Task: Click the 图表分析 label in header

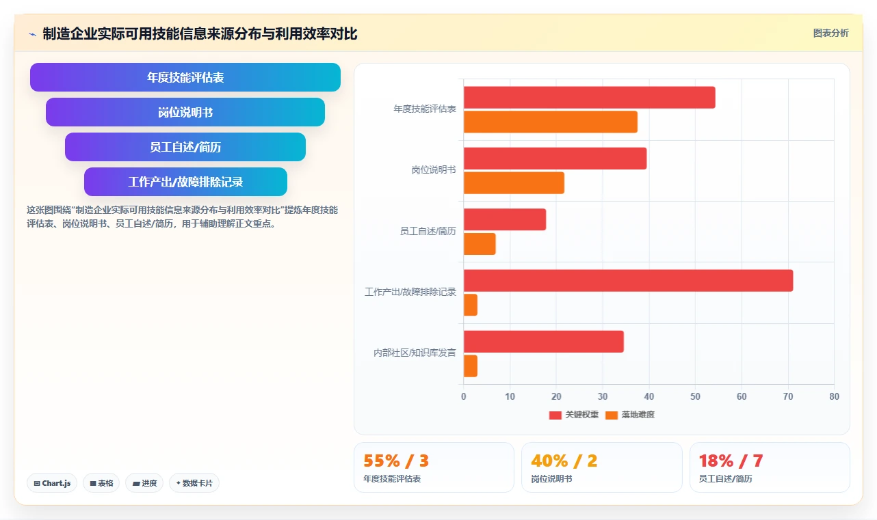Action: click(x=830, y=33)
